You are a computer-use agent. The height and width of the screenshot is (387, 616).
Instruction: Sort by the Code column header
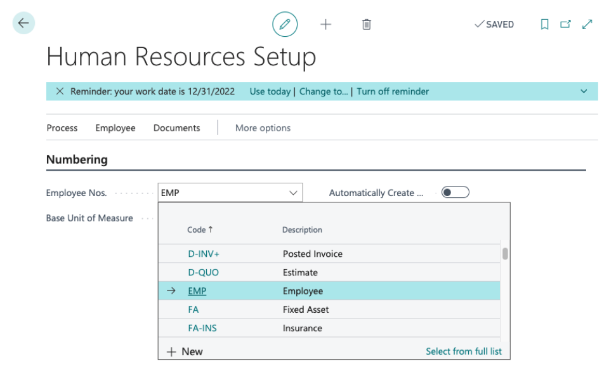point(200,230)
